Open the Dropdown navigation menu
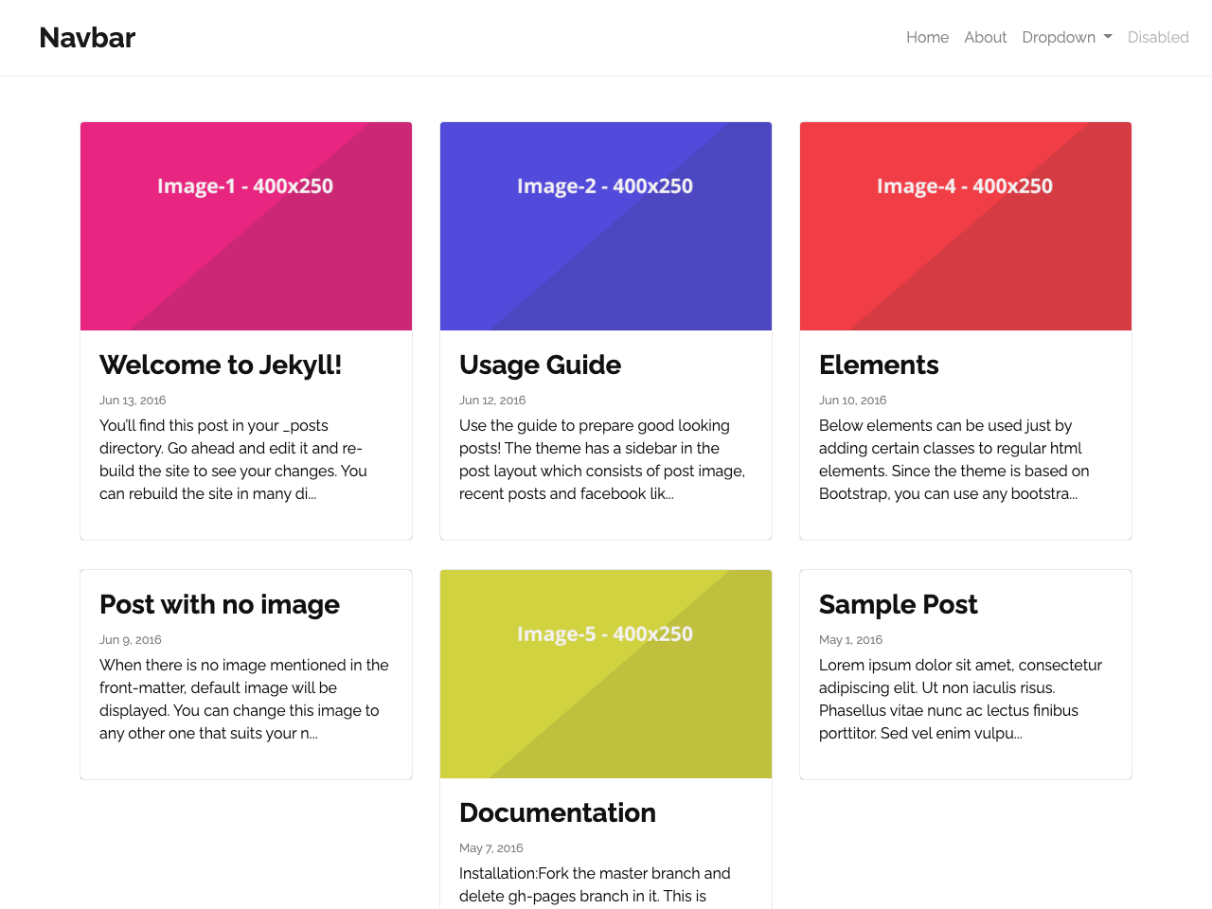Viewport: 1212px width, 909px height. [1059, 37]
